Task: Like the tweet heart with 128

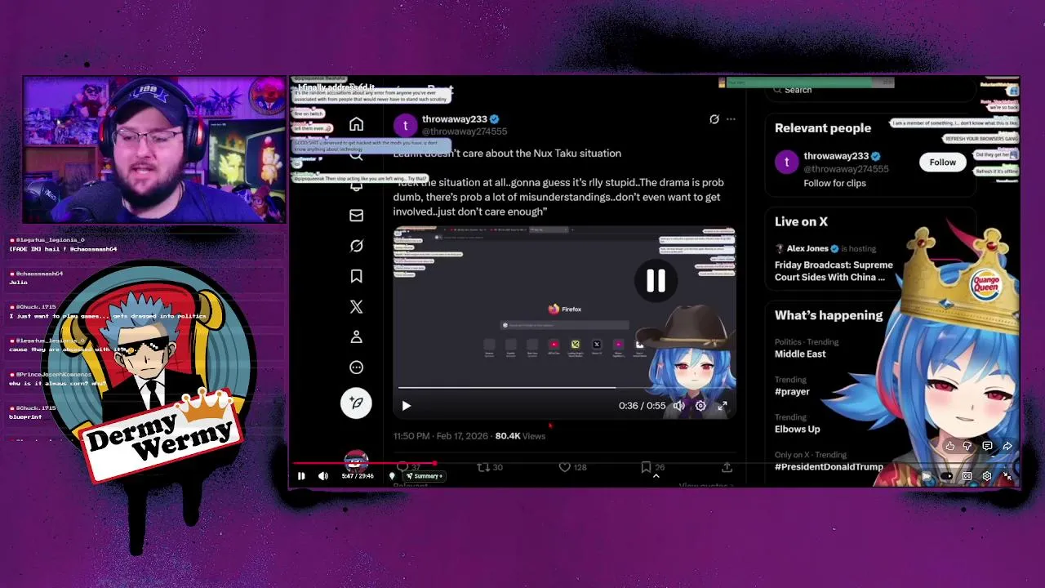Action: tap(565, 467)
